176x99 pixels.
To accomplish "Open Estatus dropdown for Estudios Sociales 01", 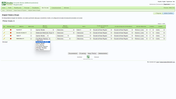I will (160, 33).
